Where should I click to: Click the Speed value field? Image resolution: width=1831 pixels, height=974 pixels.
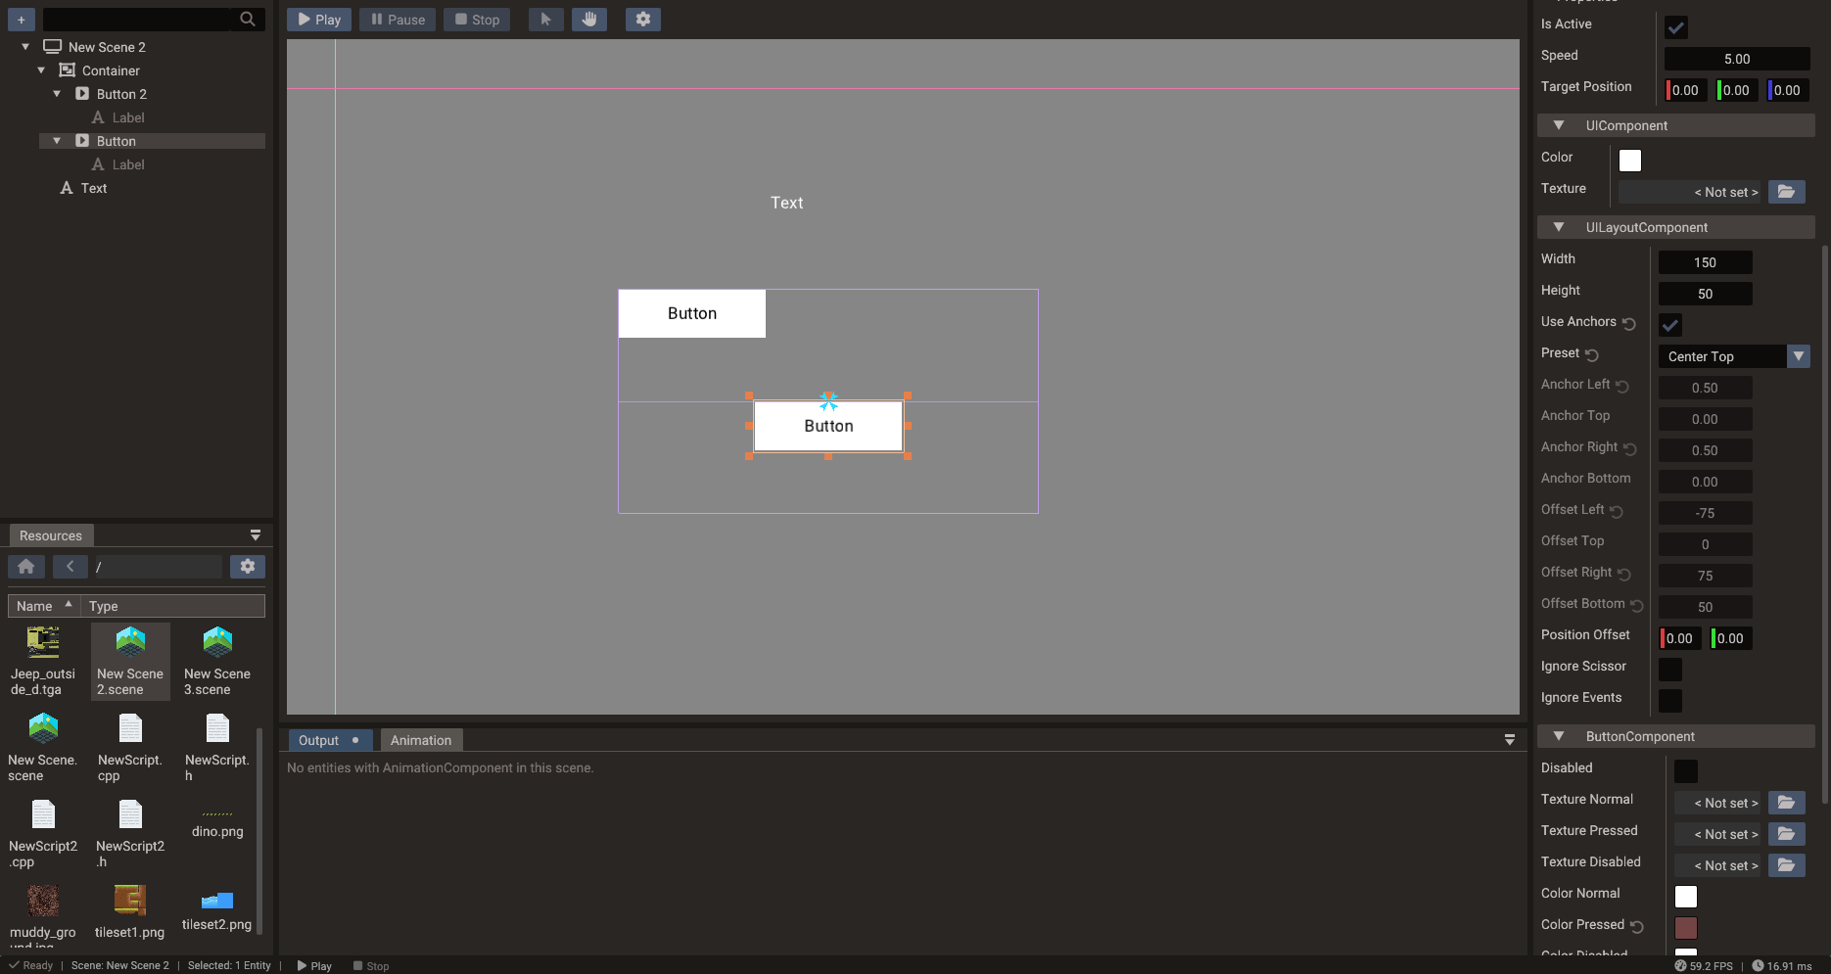pyautogui.click(x=1737, y=59)
